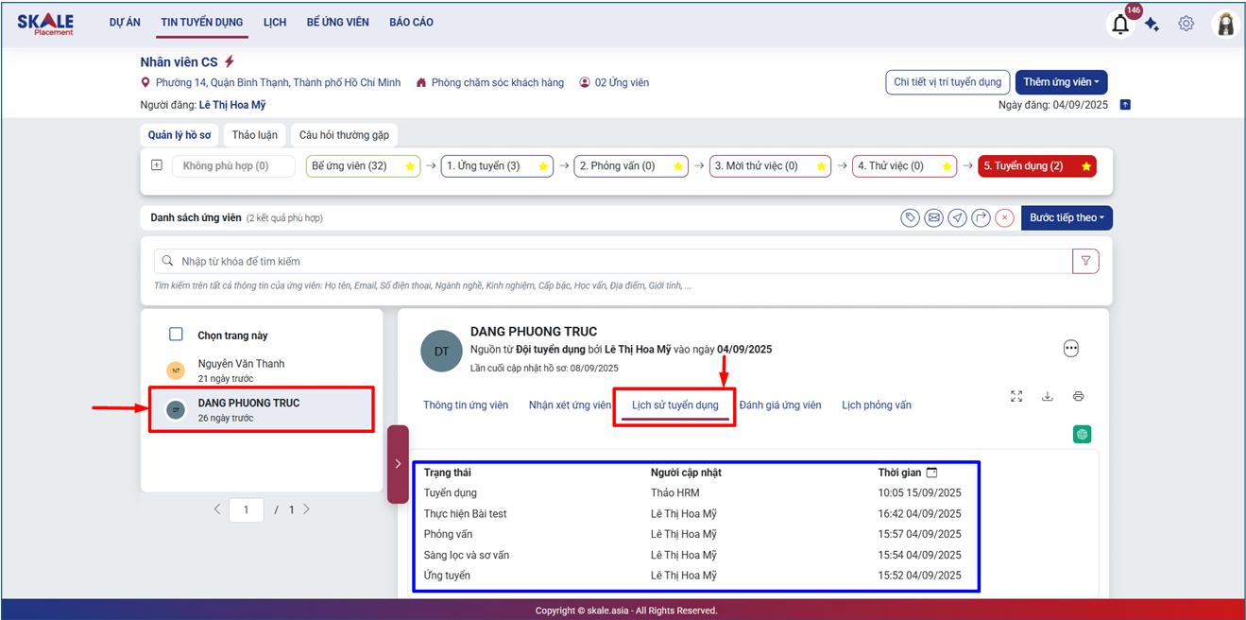This screenshot has width=1246, height=620.
Task: Tick the "Chọn trang này" checkbox
Action: 176,335
